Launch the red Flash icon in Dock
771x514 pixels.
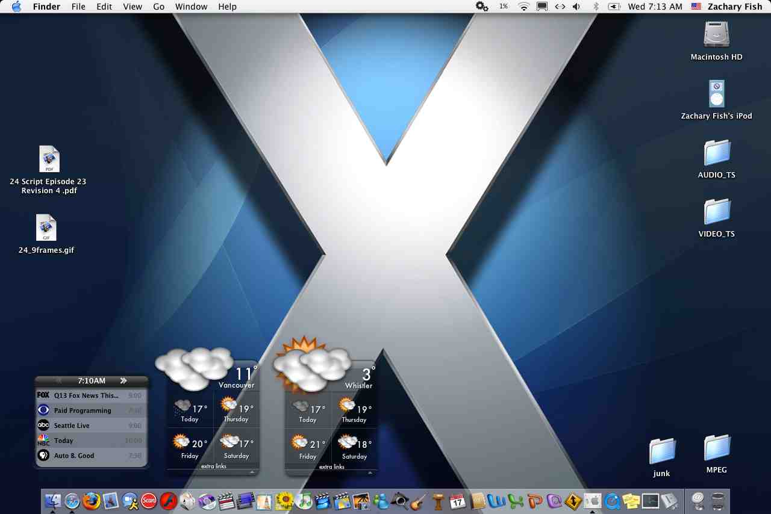coord(168,500)
